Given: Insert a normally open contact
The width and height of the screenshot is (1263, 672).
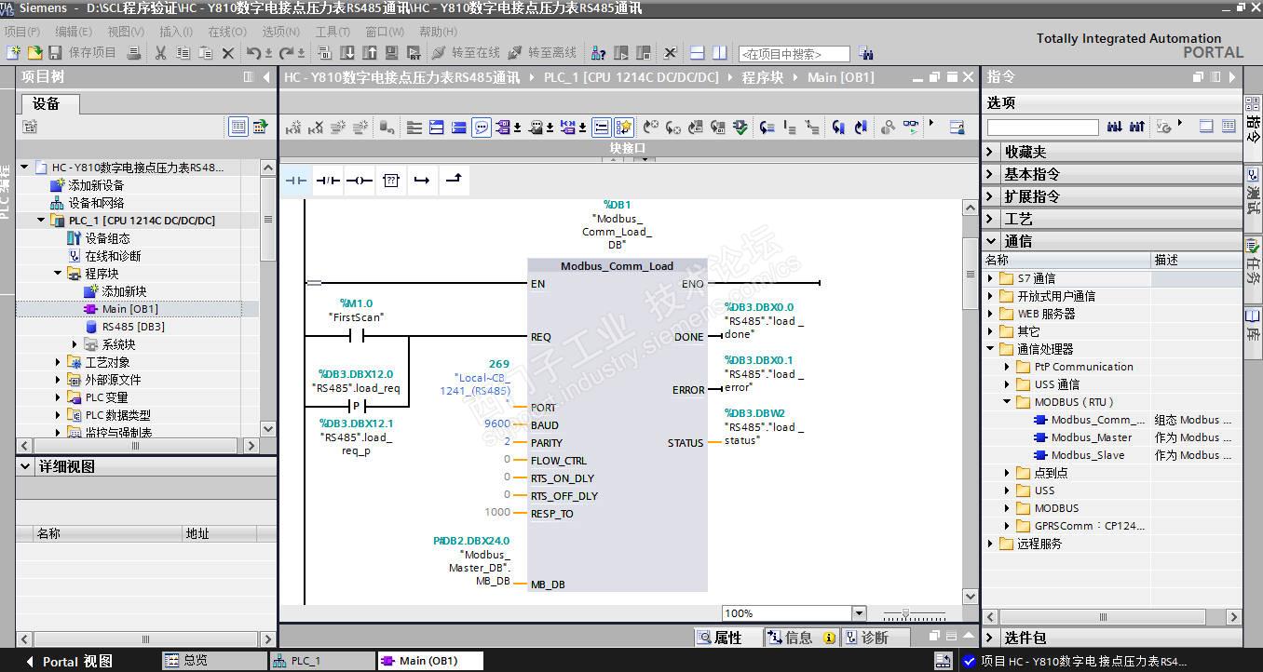Looking at the screenshot, I should [296, 181].
